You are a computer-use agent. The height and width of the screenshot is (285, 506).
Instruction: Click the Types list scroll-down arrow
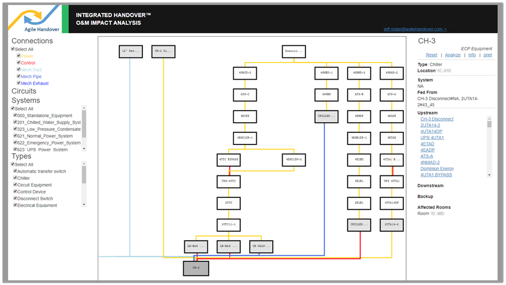tap(84, 205)
